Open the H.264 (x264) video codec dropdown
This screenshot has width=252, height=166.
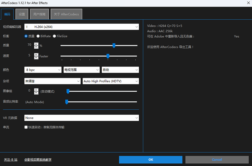pyautogui.click(x=81, y=27)
